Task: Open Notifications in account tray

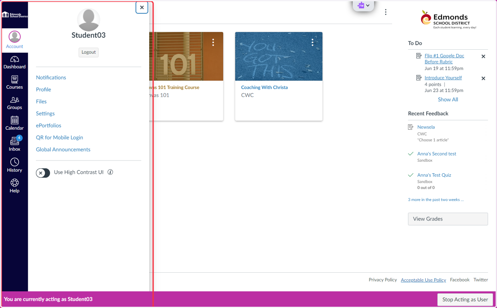Action: tap(51, 78)
